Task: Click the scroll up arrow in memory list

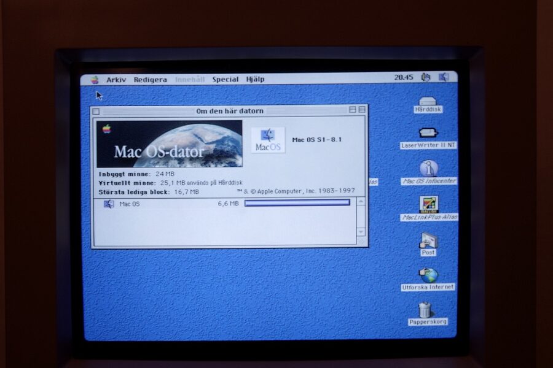Action: point(361,201)
